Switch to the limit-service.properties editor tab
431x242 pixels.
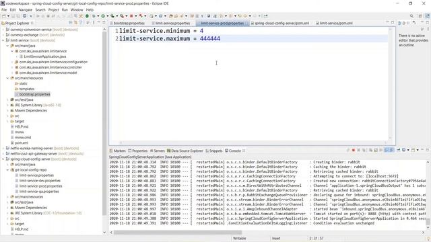(x=170, y=24)
